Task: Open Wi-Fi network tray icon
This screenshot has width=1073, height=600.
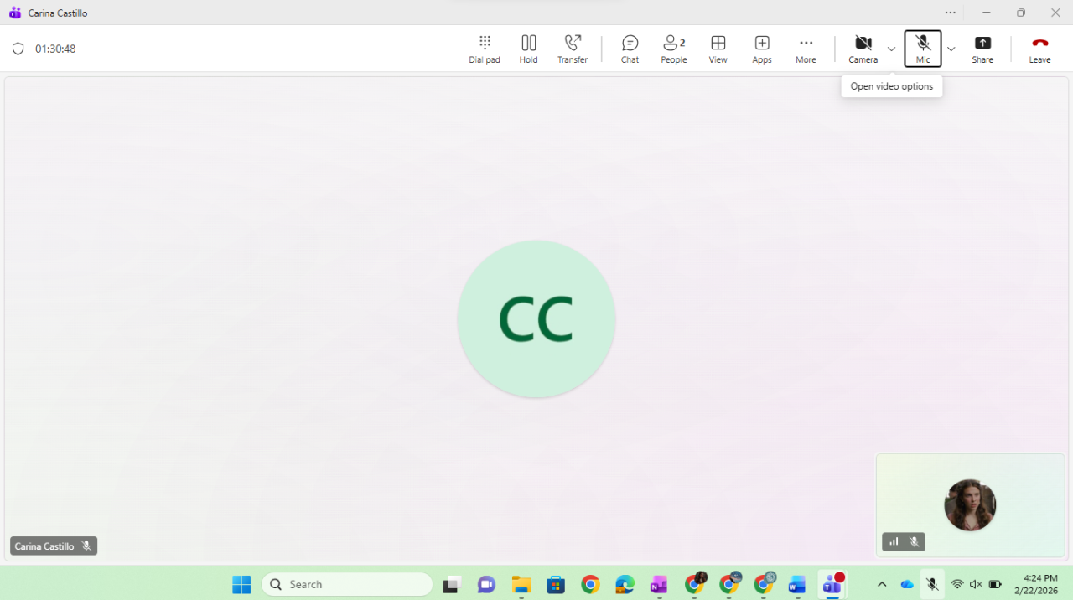Action: [x=957, y=584]
